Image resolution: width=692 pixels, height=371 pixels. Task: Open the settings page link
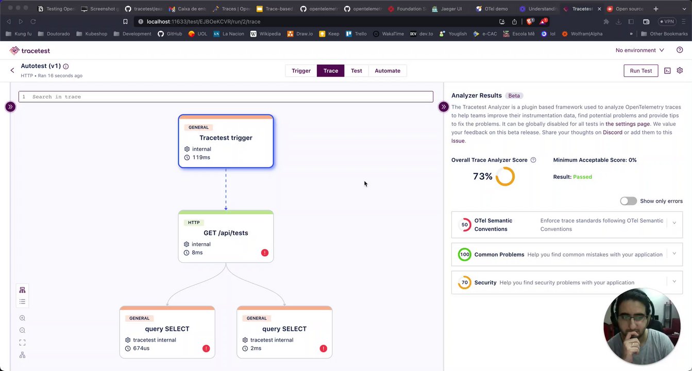[628, 124]
